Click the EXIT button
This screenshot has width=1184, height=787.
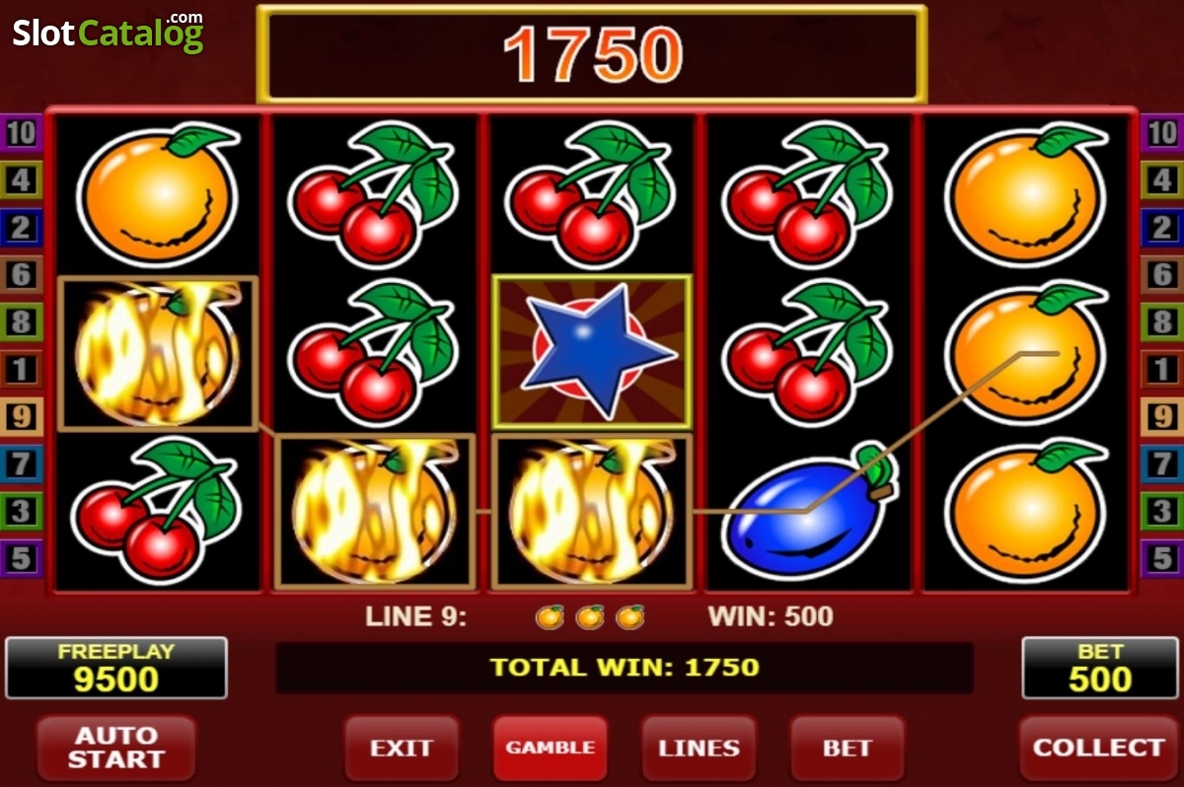402,748
